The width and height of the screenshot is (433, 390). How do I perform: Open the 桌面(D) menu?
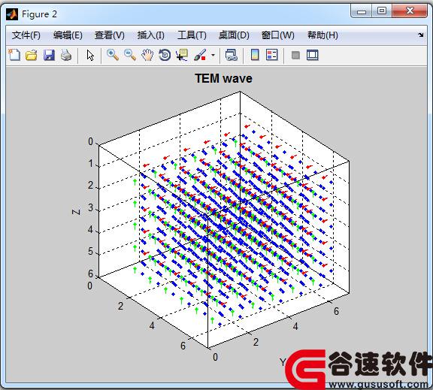[234, 35]
